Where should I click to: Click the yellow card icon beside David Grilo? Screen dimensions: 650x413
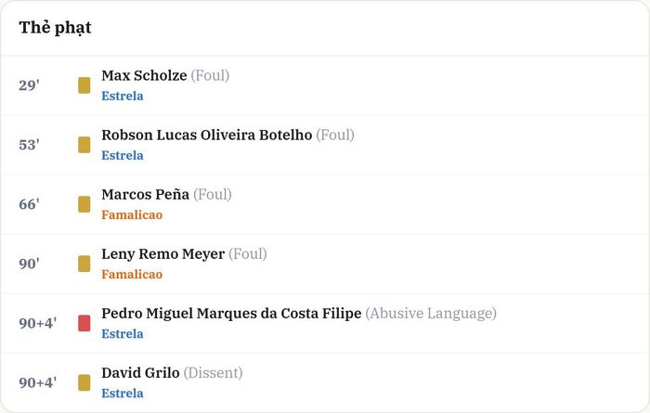[84, 382]
